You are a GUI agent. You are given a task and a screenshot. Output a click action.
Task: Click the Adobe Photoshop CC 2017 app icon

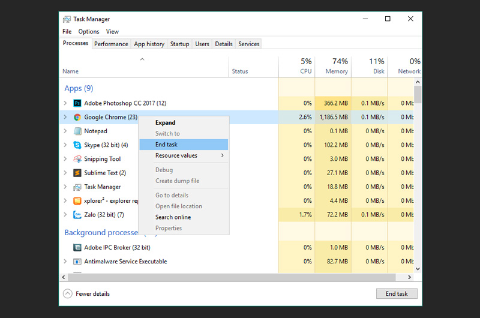77,103
